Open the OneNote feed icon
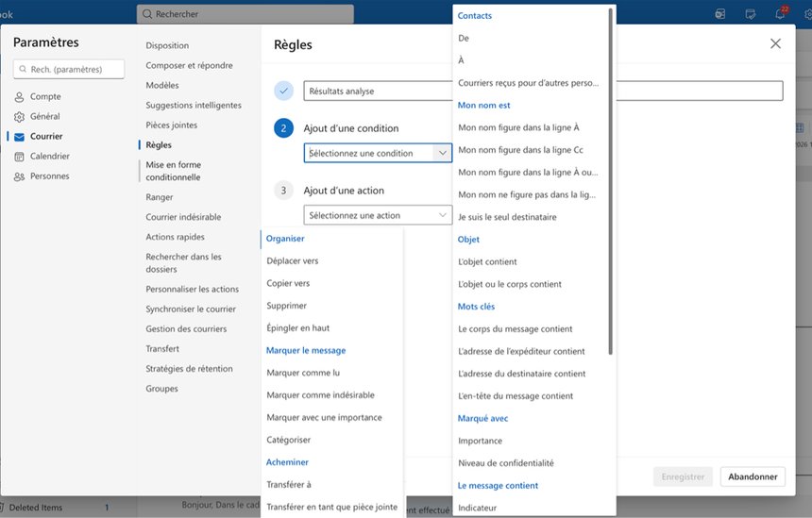Screen dimensions: 812x518 click(719, 14)
